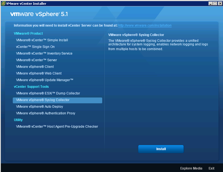Select vCenter Host Agent Pre-Upgrade Checker

[57, 127]
